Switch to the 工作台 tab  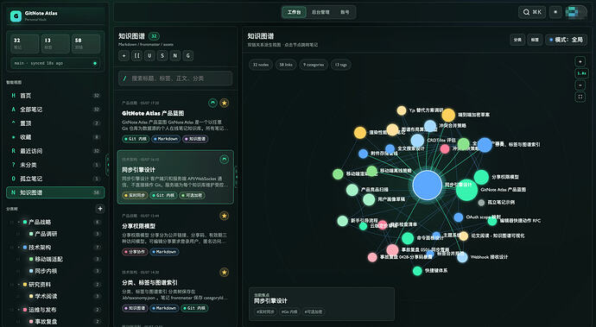click(x=294, y=12)
